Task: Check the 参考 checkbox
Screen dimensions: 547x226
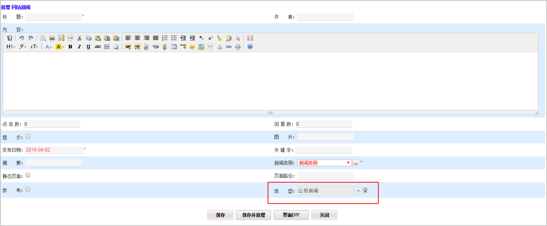Action: [28, 189]
